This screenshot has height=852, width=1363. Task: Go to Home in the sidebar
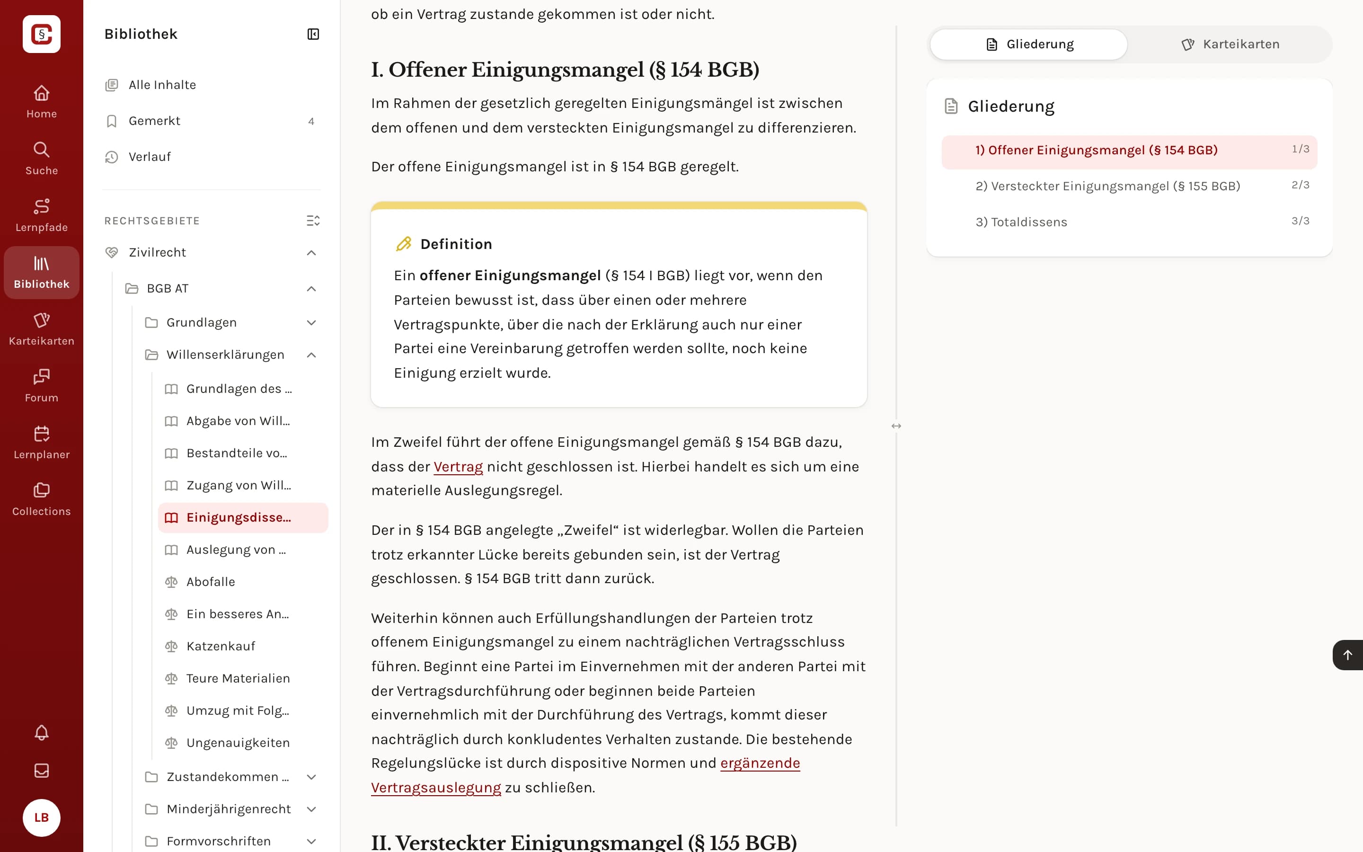(x=42, y=101)
